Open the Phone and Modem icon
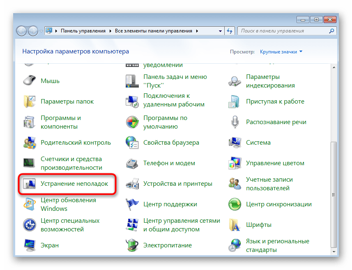Viewport: 352px width, 270px height. pyautogui.click(x=132, y=163)
